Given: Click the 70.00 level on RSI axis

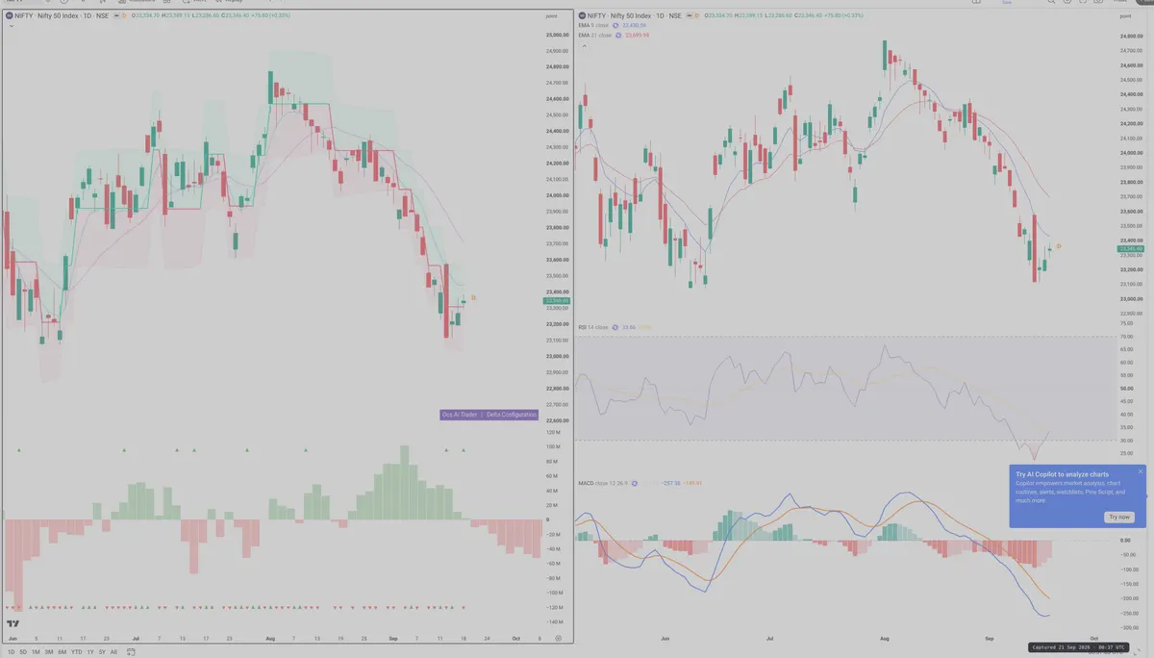Looking at the screenshot, I should pos(1127,337).
